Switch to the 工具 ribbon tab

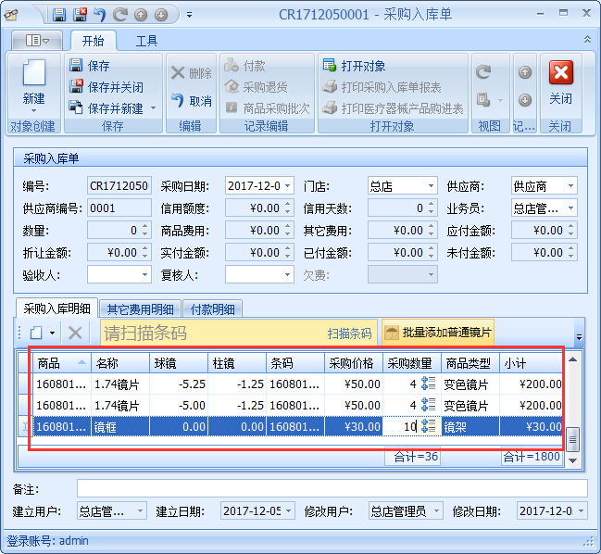[x=147, y=41]
